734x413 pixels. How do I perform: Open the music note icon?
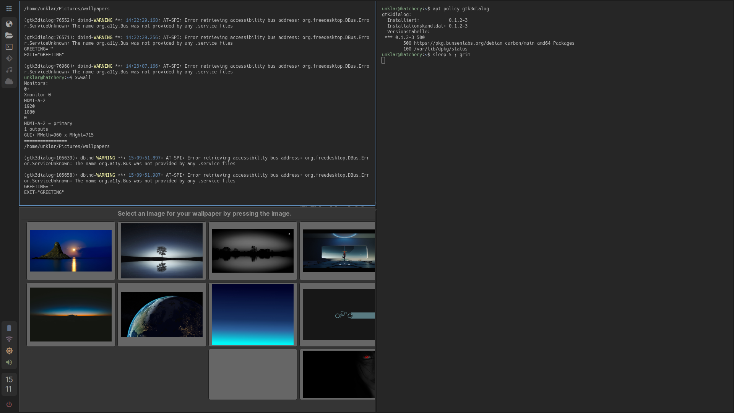pyautogui.click(x=9, y=70)
